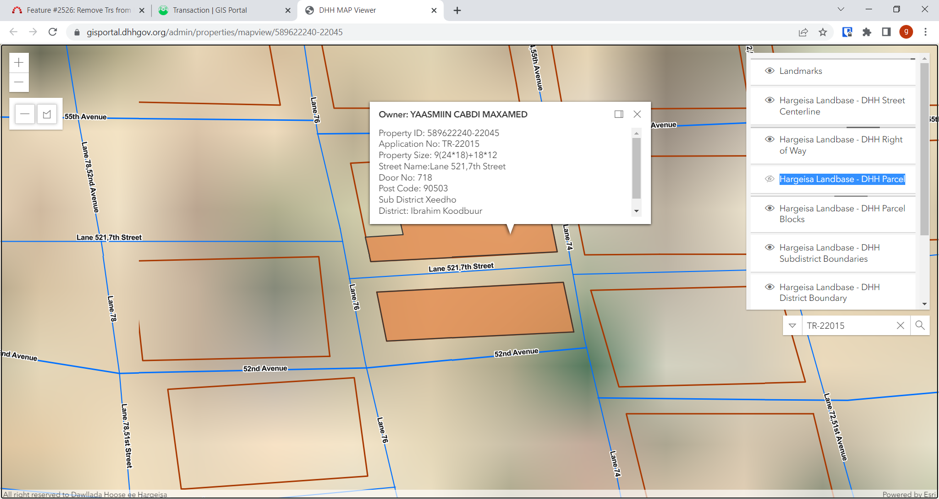Click popup vertical scrollbar thumb
This screenshot has width=939, height=499.
click(636, 168)
